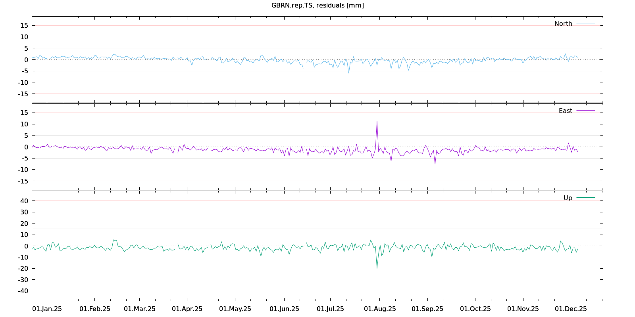The width and height of the screenshot is (635, 317).
Task: Select the 01.May.25 x-axis date label
Action: [235, 309]
